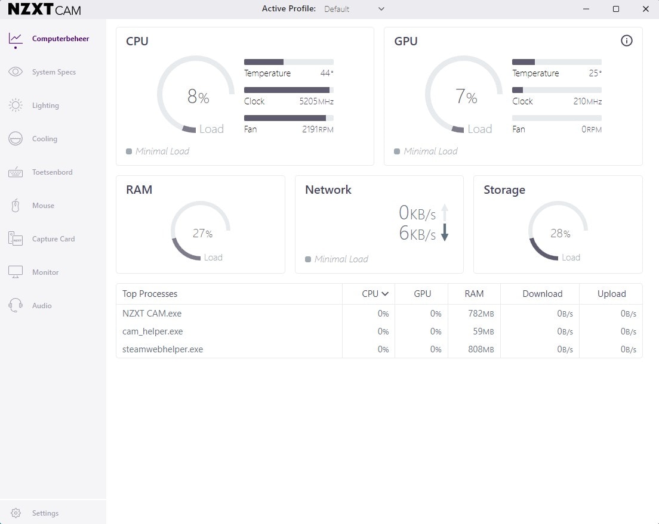Click the Active Profile chevron arrow
Image resolution: width=659 pixels, height=524 pixels.
coord(381,9)
